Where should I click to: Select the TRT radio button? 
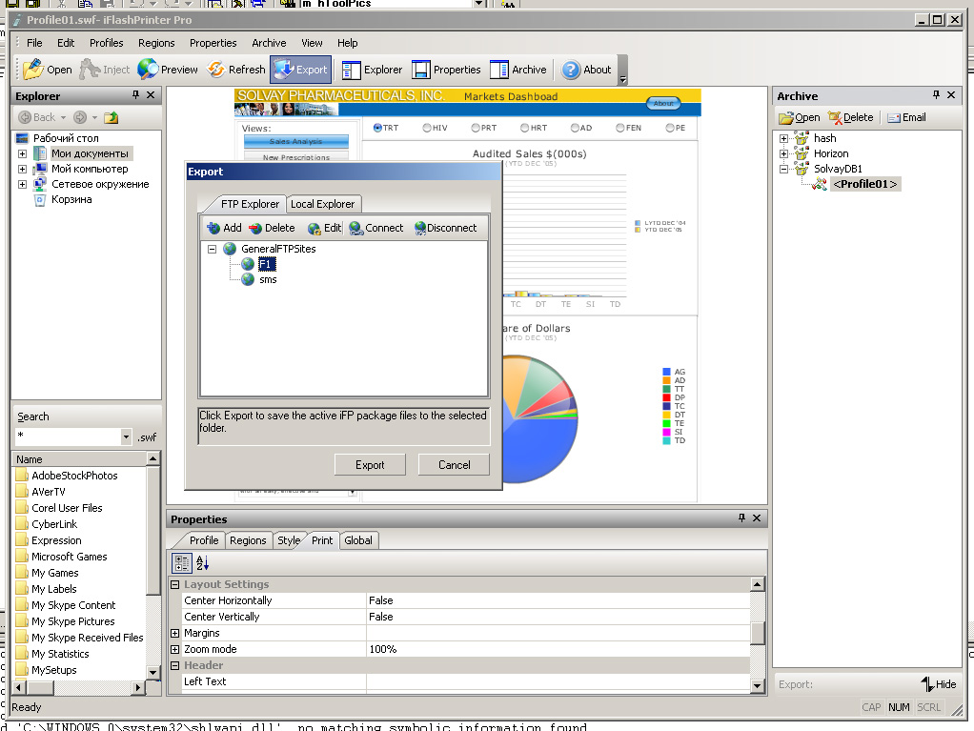pyautogui.click(x=377, y=128)
